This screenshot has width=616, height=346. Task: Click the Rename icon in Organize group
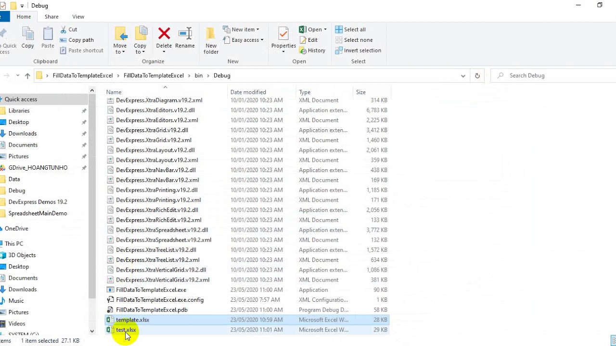click(x=185, y=34)
